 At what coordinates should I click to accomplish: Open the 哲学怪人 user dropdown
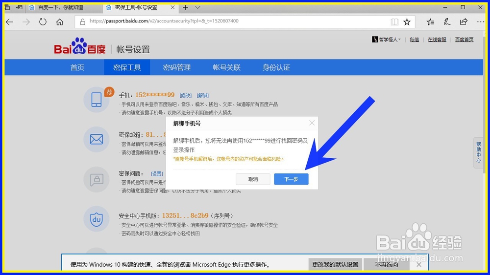coord(387,40)
